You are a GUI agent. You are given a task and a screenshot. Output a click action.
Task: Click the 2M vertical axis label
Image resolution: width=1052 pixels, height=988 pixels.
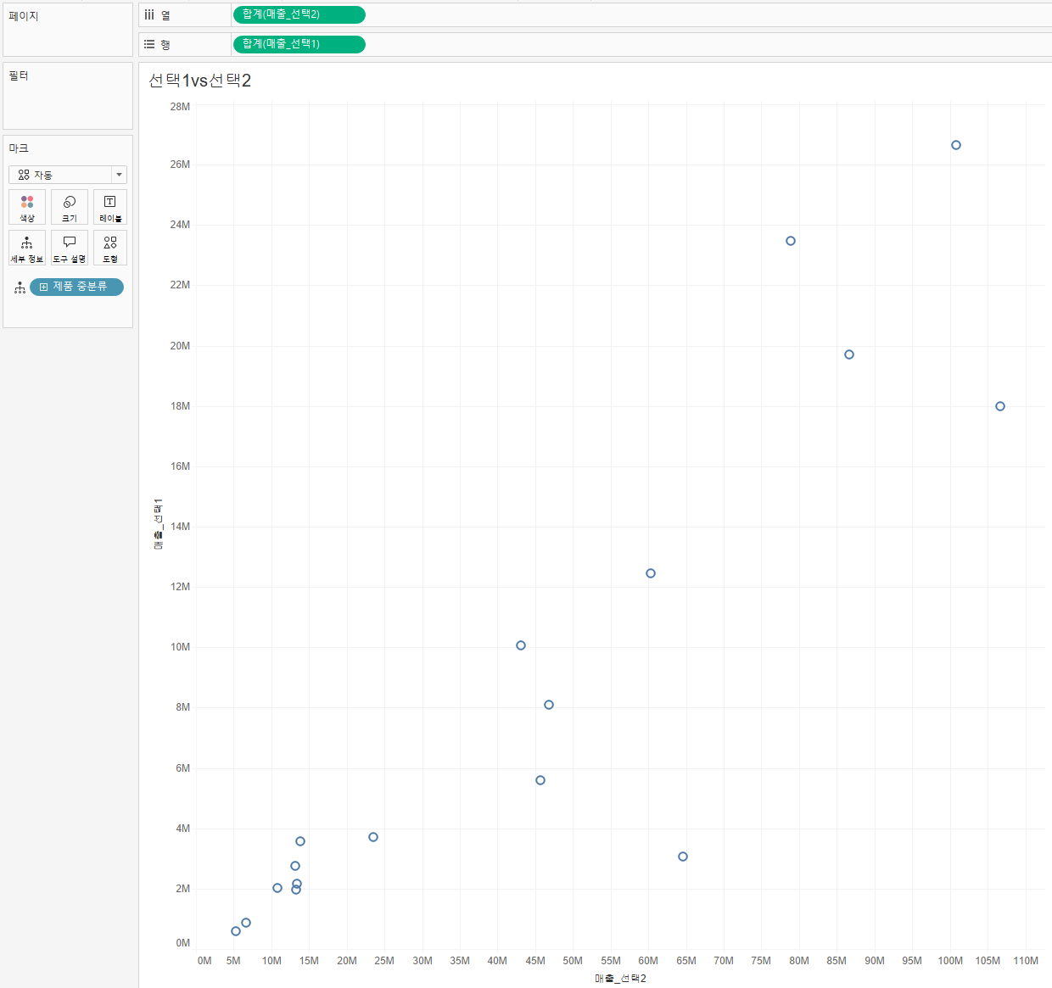pyautogui.click(x=183, y=889)
